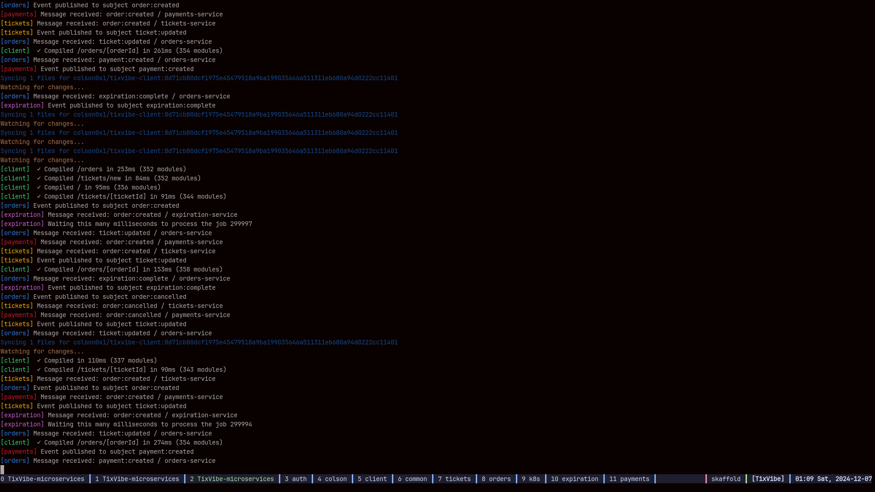Viewport: 875px width, 492px height.
Task: Click 'Compiled /tickets/new in 84ms' line
Action: [101, 178]
